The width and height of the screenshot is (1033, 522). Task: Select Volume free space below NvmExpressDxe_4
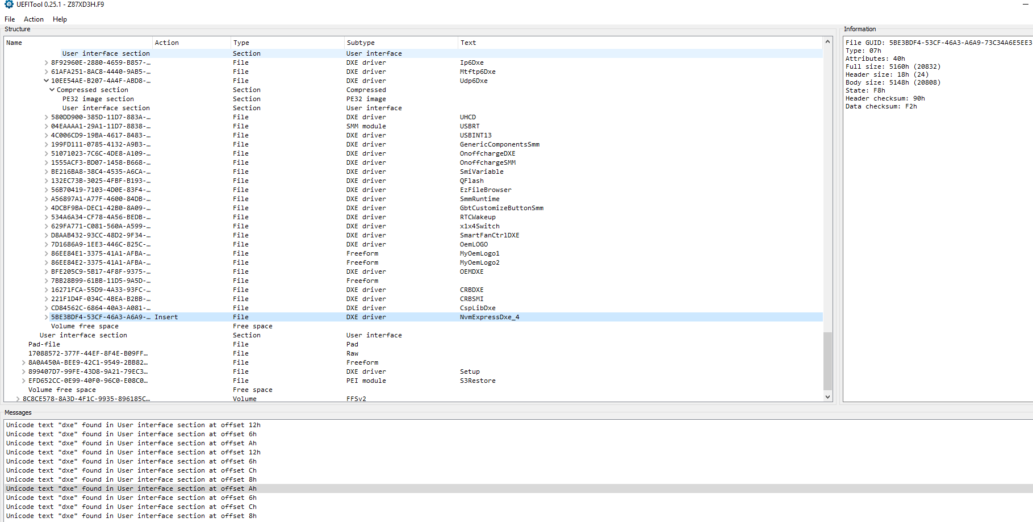[x=413, y=327]
